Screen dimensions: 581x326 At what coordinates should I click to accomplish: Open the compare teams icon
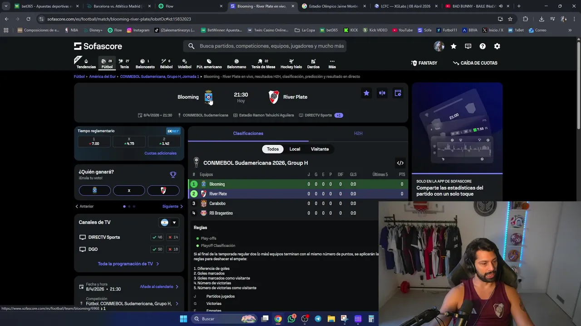pos(382,93)
